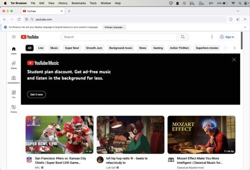250x170 pixels.
Task: Open History from the sidebar
Action: [x=14, y=109]
